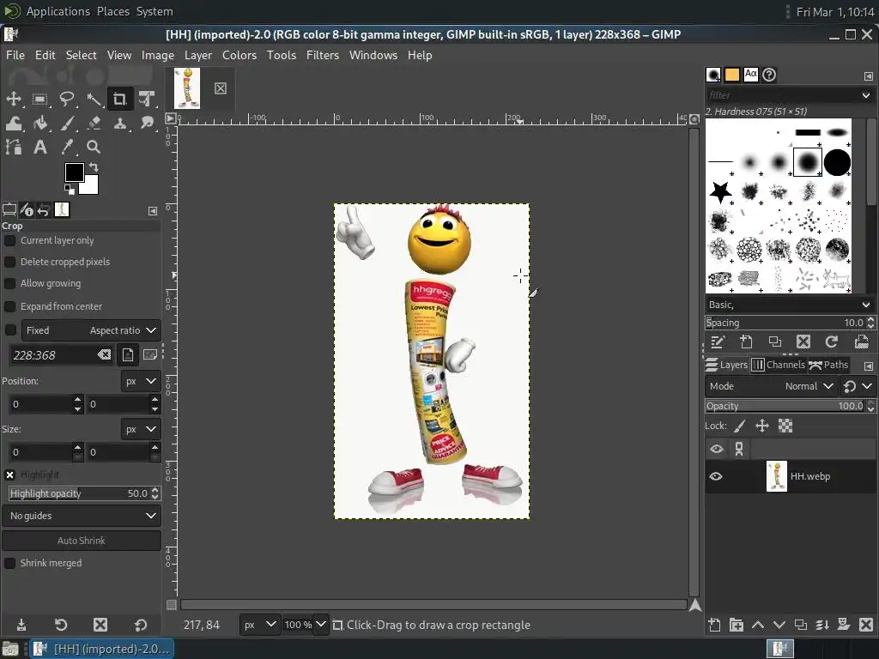Select the Smudge tool
The width and height of the screenshot is (879, 659).
[146, 124]
